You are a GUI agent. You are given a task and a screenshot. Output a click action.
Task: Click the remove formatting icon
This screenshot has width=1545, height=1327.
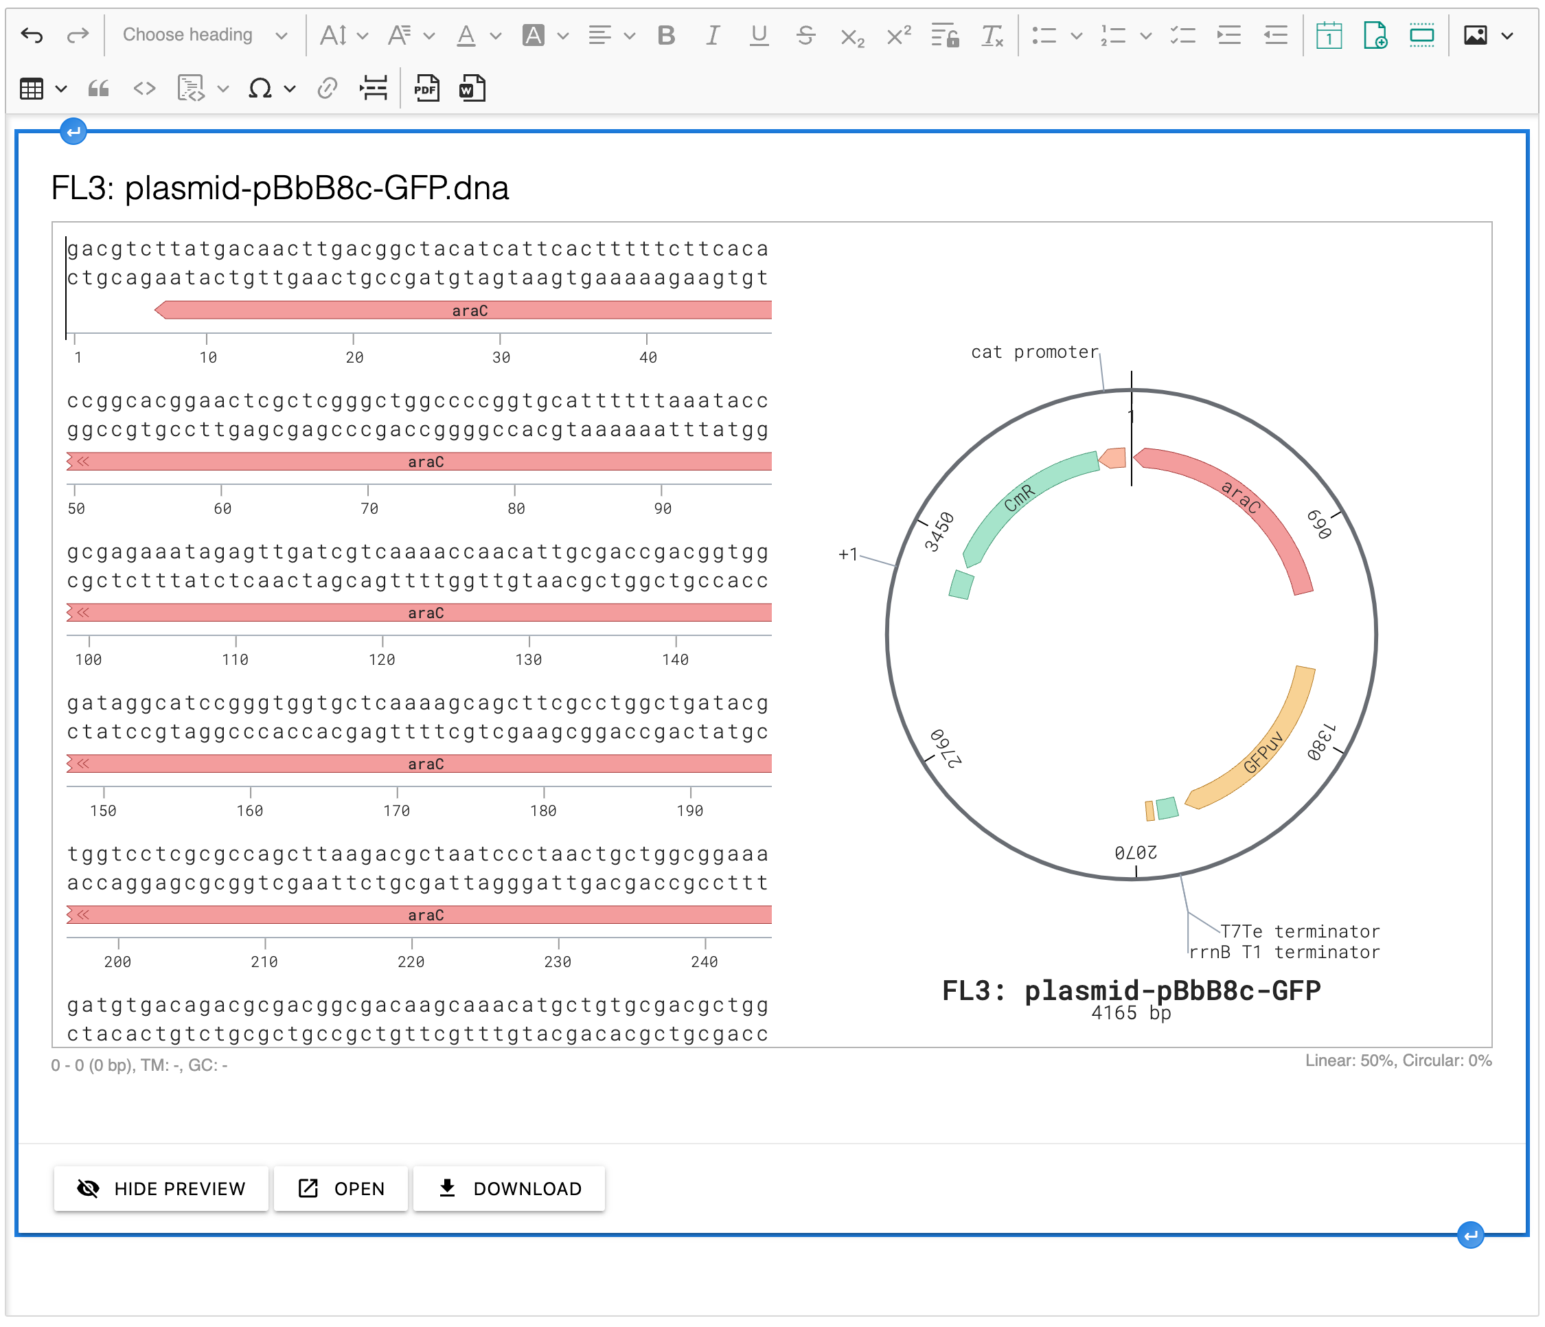(x=992, y=35)
